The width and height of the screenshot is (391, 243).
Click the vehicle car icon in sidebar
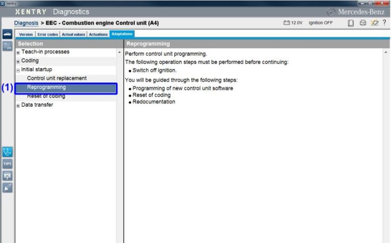(x=8, y=34)
